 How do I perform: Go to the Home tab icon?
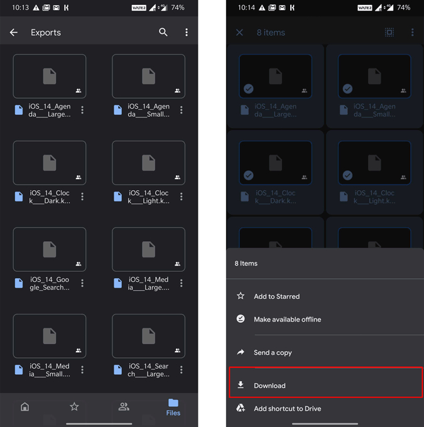25,407
